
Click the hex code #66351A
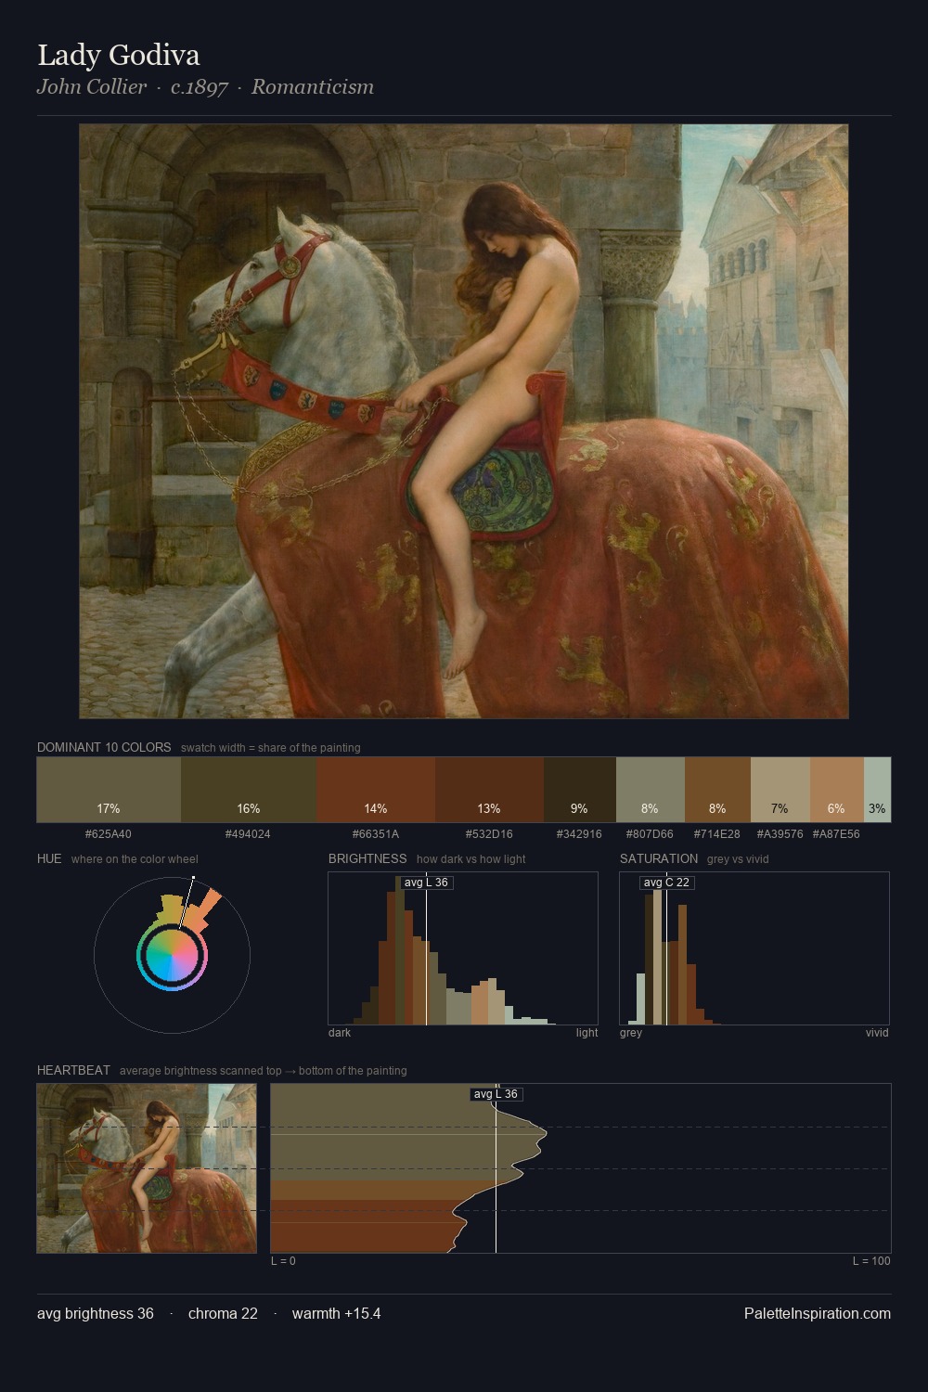coord(376,834)
